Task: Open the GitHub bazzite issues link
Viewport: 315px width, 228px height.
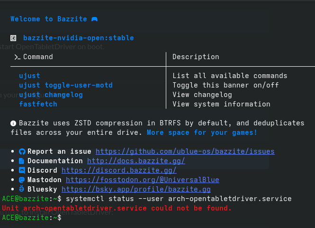Action: (x=185, y=151)
